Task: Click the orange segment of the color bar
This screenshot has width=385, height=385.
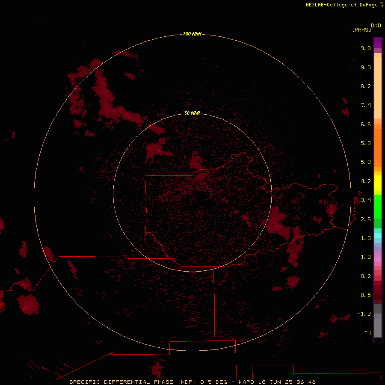Action: click(x=378, y=148)
